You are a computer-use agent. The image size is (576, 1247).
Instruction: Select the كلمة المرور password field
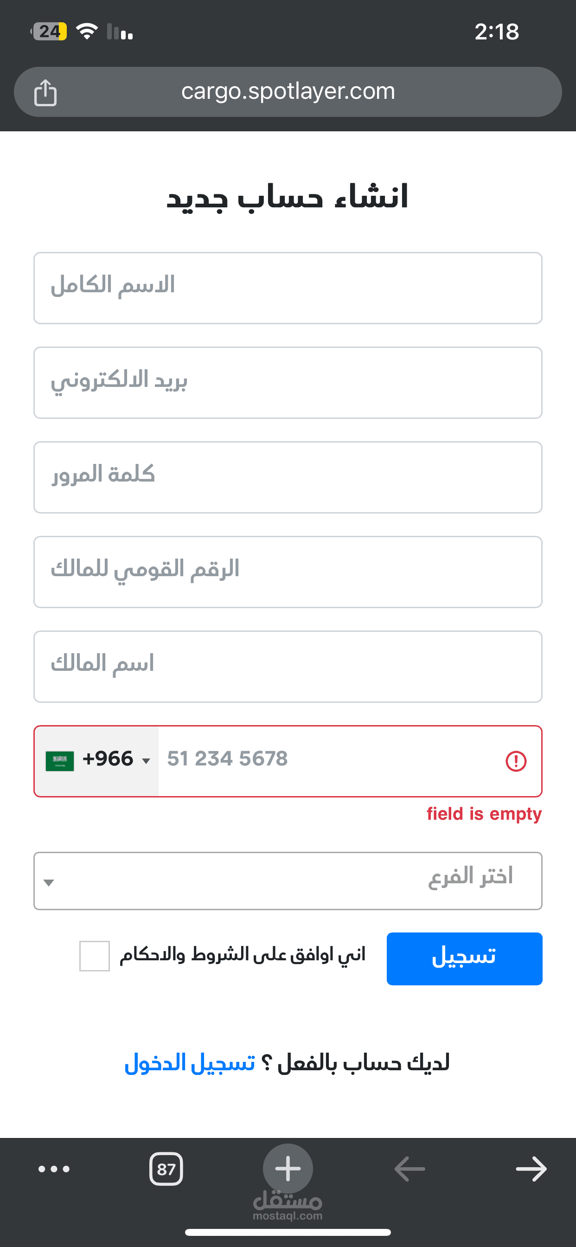point(288,477)
